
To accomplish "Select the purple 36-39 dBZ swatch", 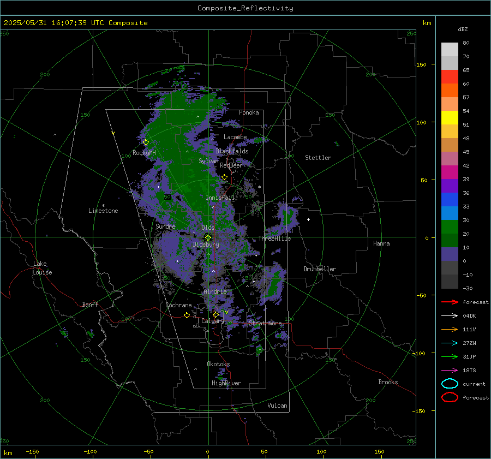I will (x=450, y=186).
